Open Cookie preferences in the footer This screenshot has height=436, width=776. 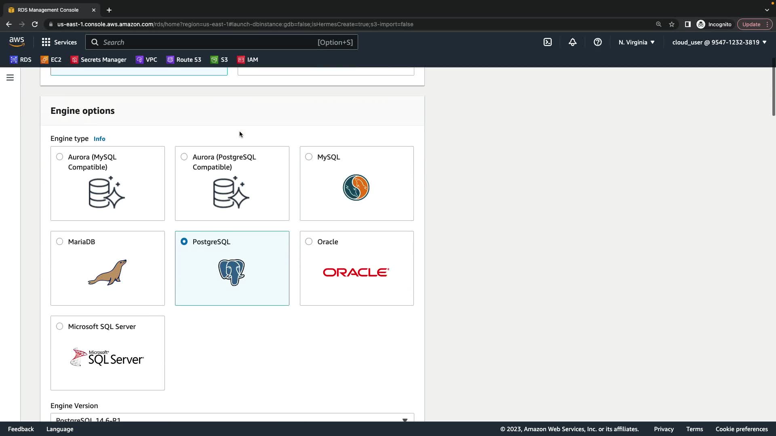click(x=742, y=429)
